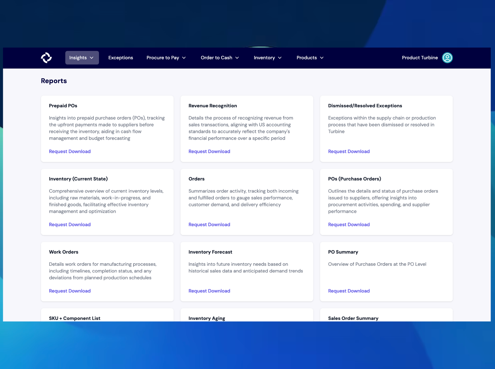Request download for Inventory Forecast report
Screen dimensions: 495x369
click(x=209, y=291)
